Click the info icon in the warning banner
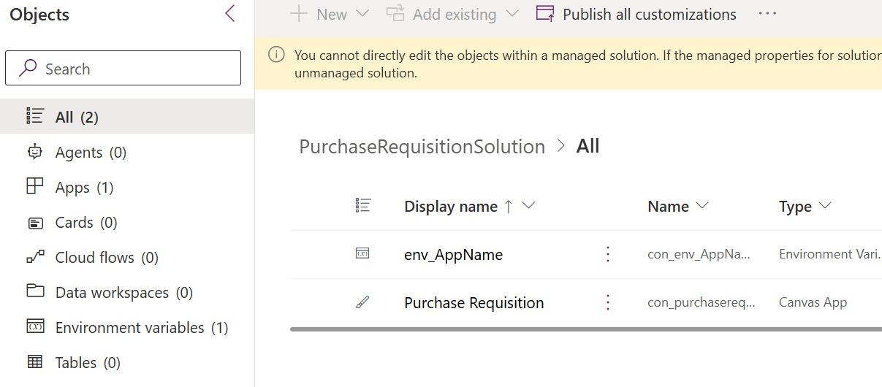 tap(276, 55)
